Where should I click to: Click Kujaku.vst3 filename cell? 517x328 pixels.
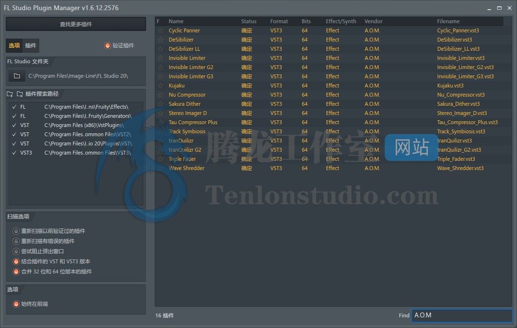coord(450,86)
